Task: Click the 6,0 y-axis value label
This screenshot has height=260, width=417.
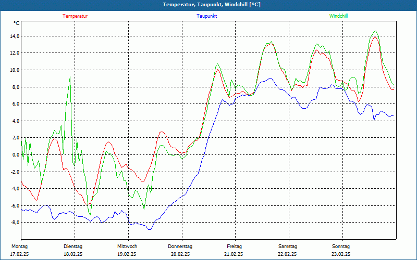Action: point(15,103)
